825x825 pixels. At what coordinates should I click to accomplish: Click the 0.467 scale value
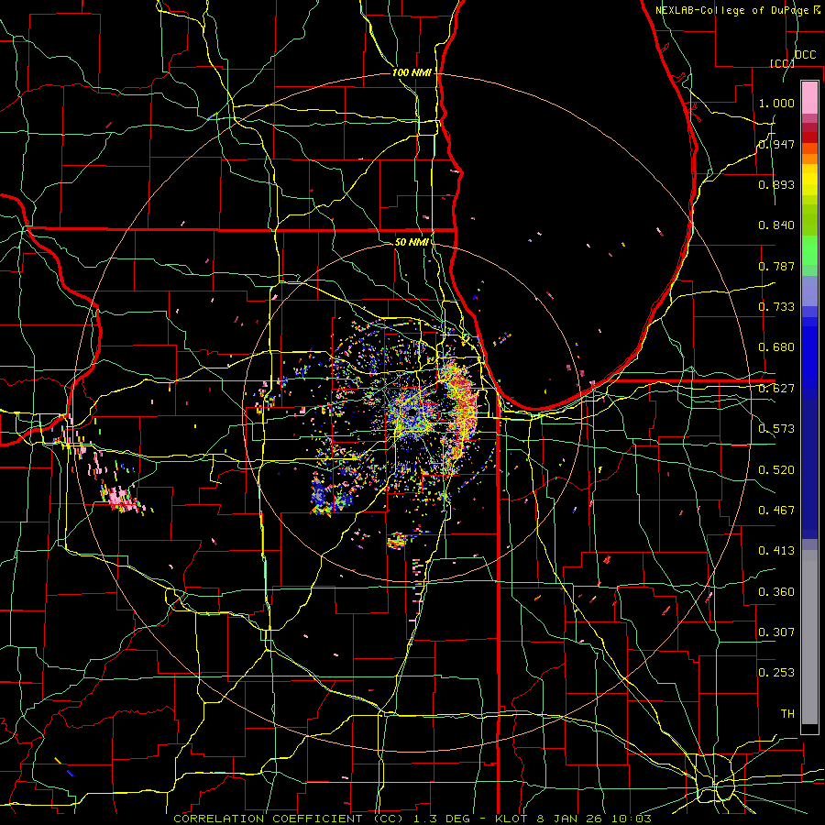click(x=776, y=511)
